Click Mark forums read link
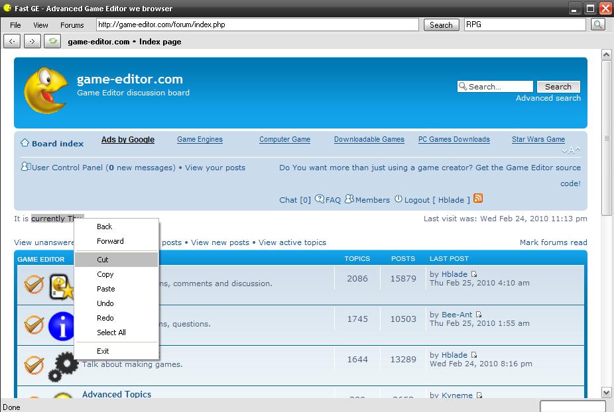 click(553, 242)
